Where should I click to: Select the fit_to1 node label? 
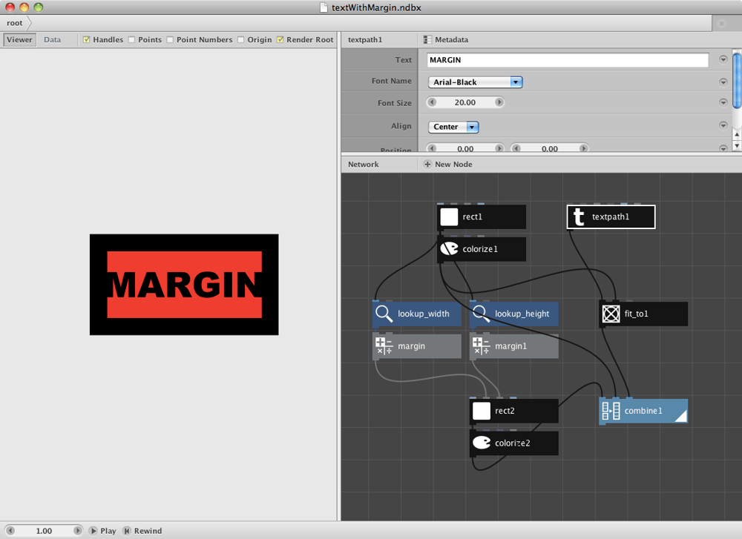(636, 314)
